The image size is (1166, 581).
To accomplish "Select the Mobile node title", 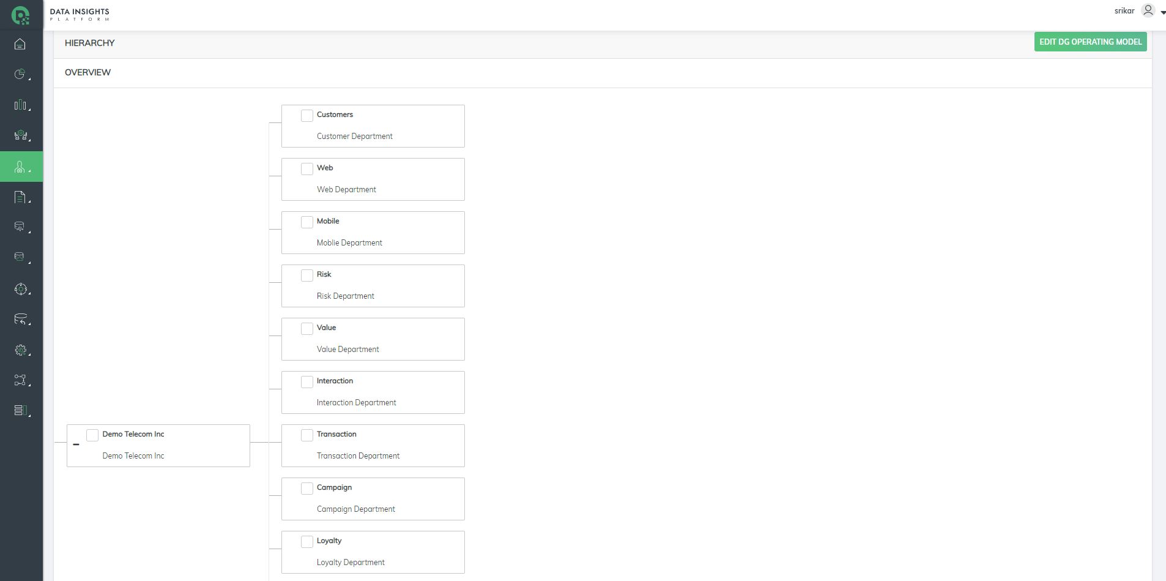I will (328, 221).
